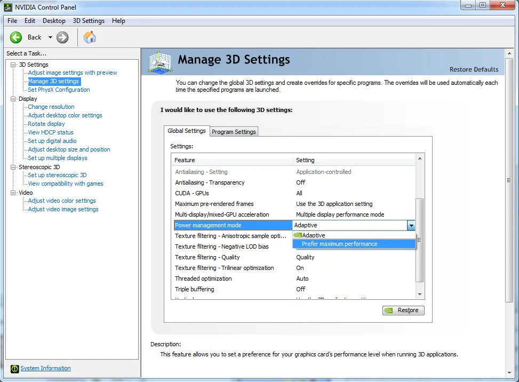Click the Manage 3D Settings header icon
Viewport: 519px width, 382px height.
click(x=159, y=62)
